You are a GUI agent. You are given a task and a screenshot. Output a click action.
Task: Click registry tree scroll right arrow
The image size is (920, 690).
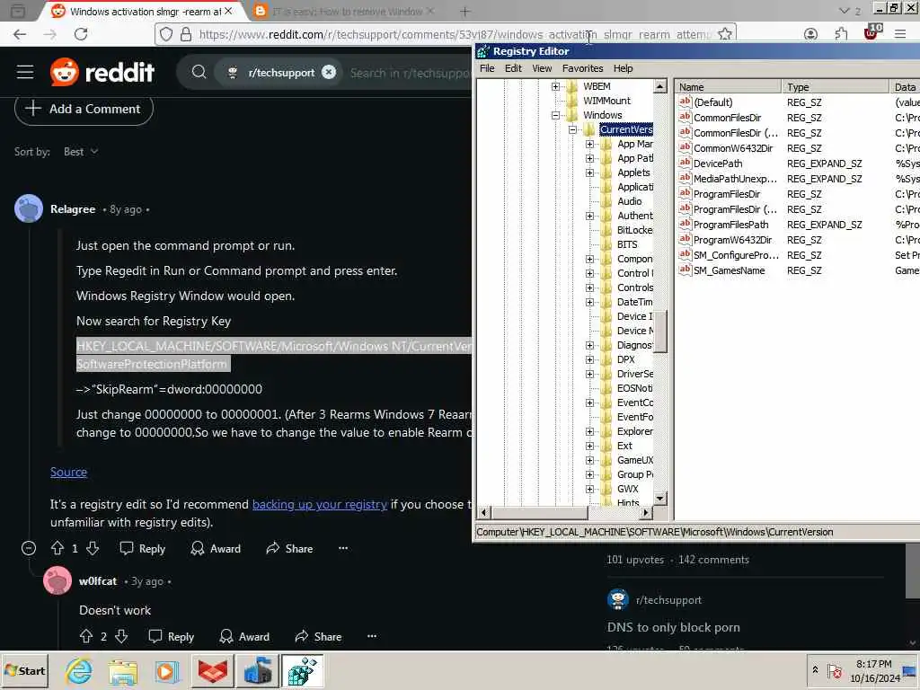pyautogui.click(x=645, y=512)
